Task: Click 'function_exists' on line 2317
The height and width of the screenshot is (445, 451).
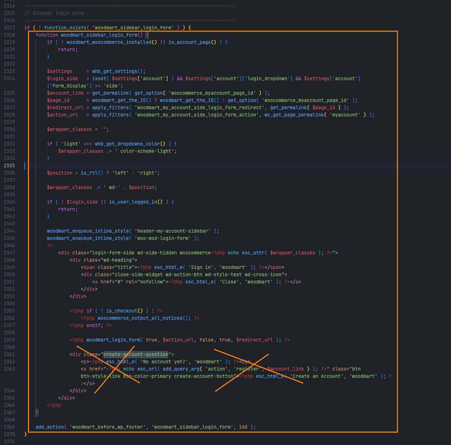Action: pyautogui.click(x=65, y=28)
